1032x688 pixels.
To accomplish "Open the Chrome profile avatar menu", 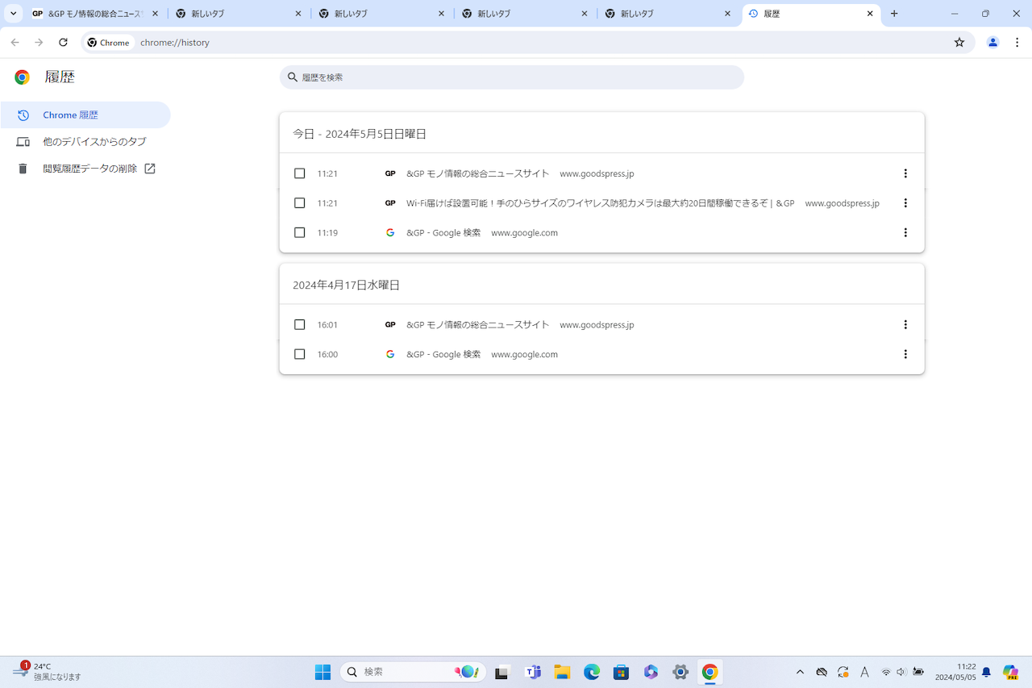I will coord(993,43).
